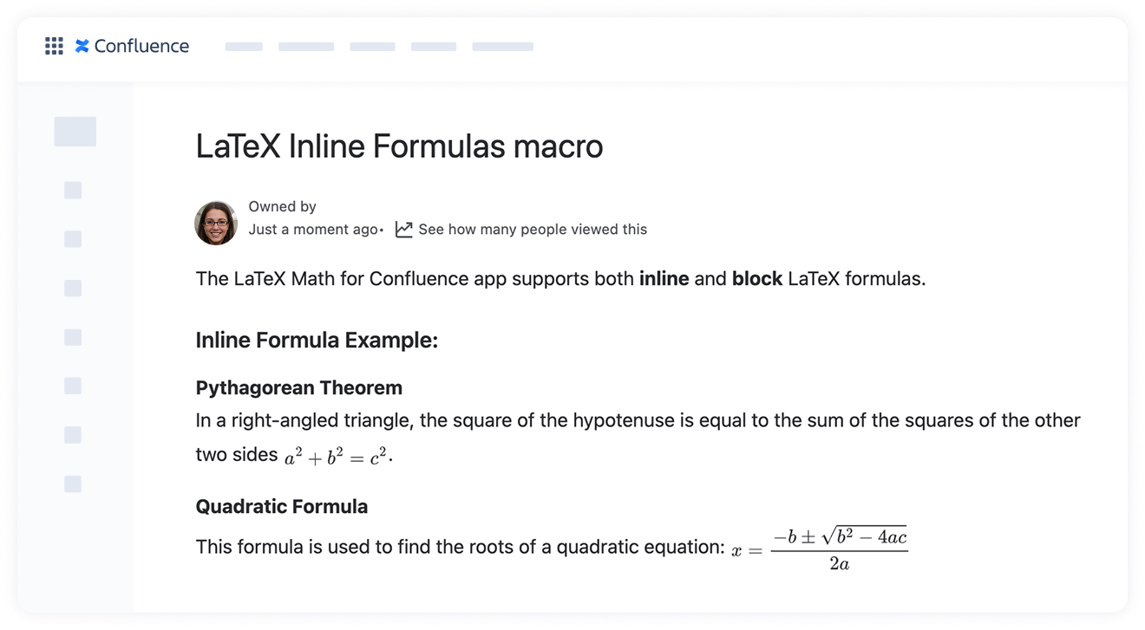Select the second top navigation bar item
Viewport: 1145px width, 630px height.
pos(305,46)
